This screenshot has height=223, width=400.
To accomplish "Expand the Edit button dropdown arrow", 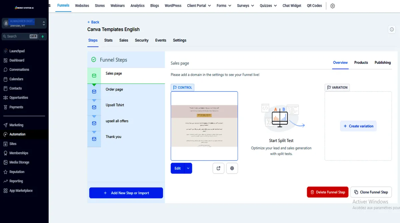I will click(188, 168).
